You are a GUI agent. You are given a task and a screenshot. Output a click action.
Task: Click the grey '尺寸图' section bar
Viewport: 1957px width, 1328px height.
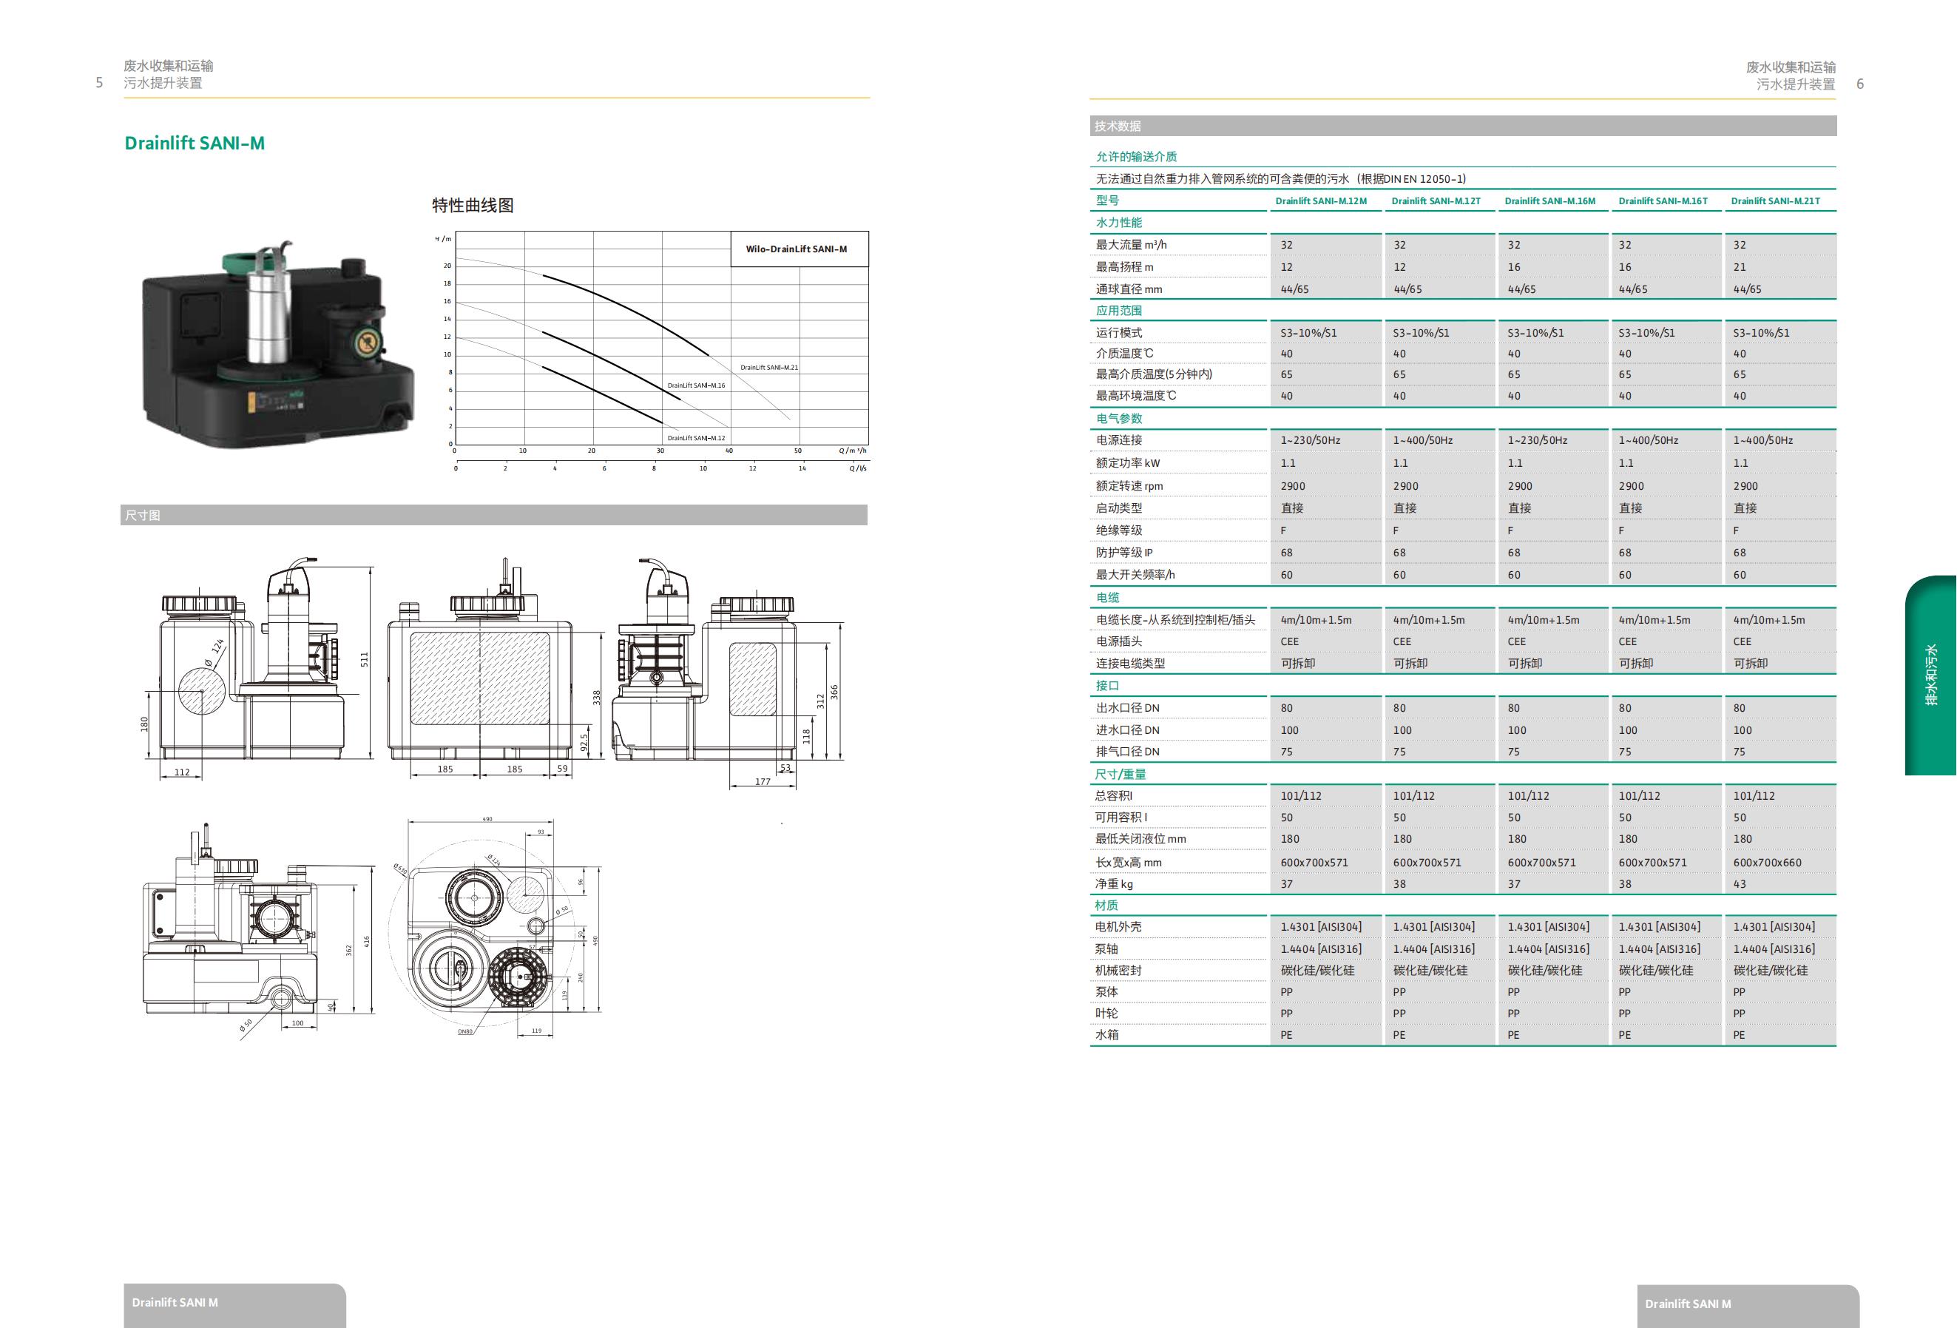(493, 516)
